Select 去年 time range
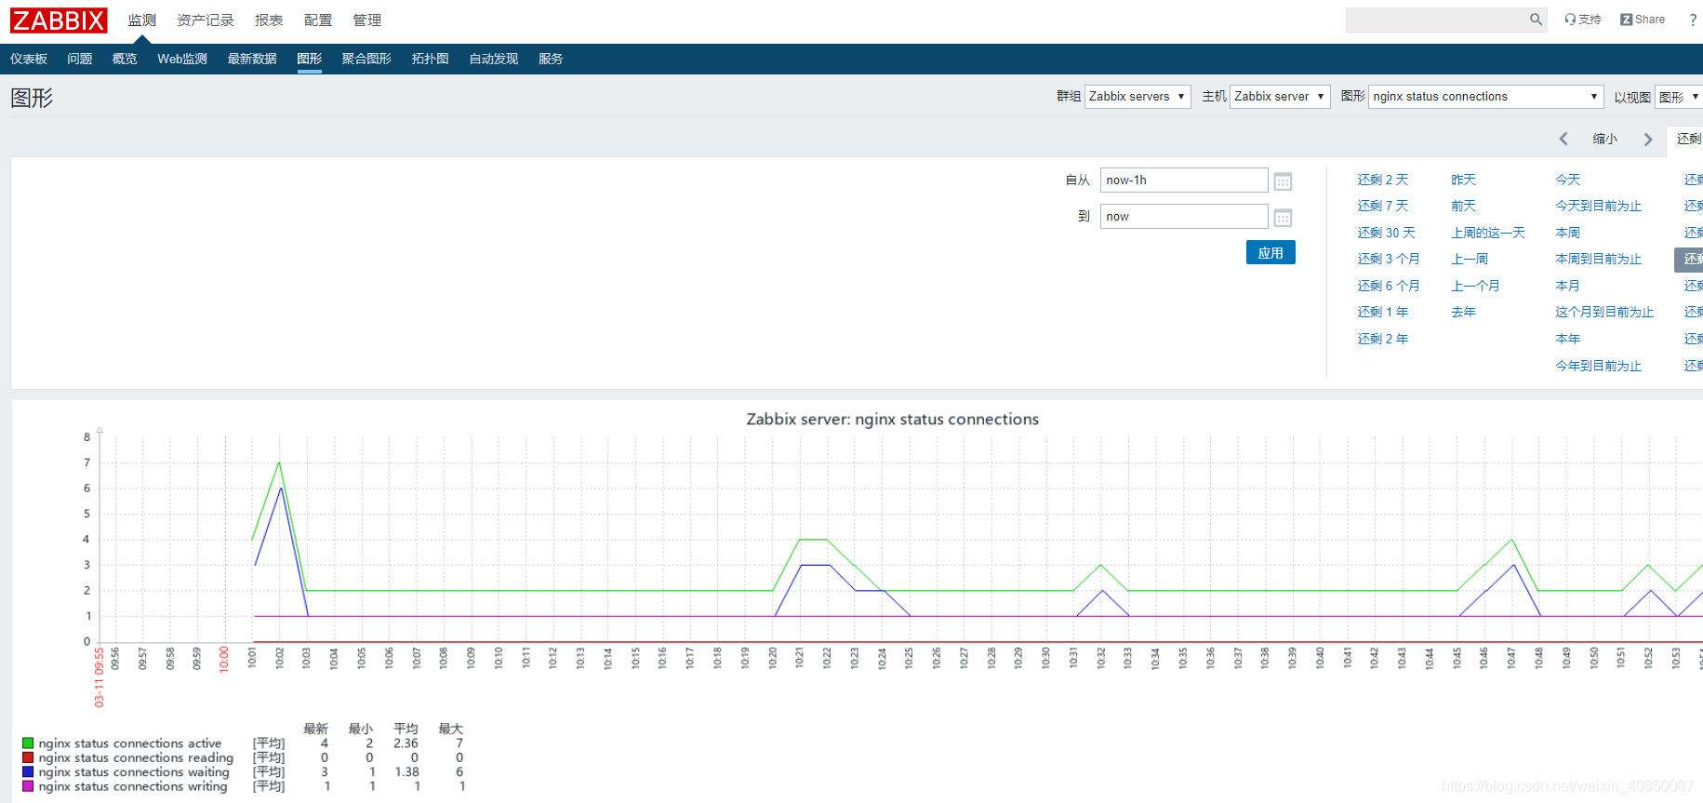 tap(1464, 312)
